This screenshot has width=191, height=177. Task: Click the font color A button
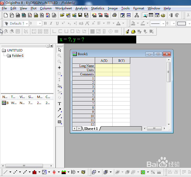pos(118,23)
